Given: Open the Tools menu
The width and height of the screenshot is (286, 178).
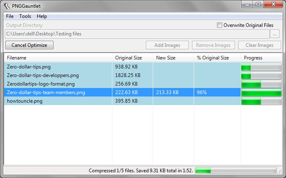Looking at the screenshot, I should tap(25, 16).
